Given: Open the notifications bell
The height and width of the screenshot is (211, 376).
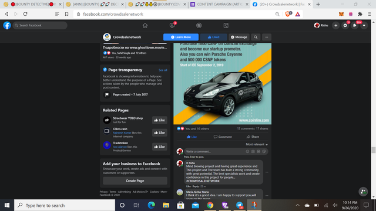Looking at the screenshot, I should (x=355, y=25).
